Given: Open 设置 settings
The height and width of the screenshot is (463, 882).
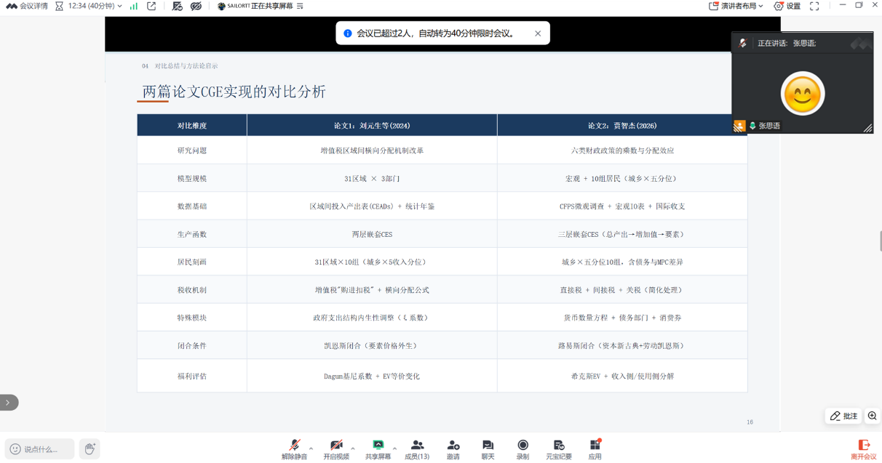Looking at the screenshot, I should 787,6.
